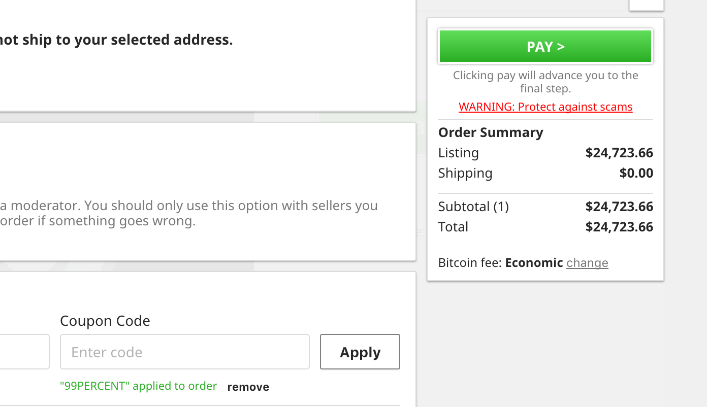Click the Total $24,723.66 amount
Image resolution: width=707 pixels, height=407 pixels.
click(x=619, y=226)
